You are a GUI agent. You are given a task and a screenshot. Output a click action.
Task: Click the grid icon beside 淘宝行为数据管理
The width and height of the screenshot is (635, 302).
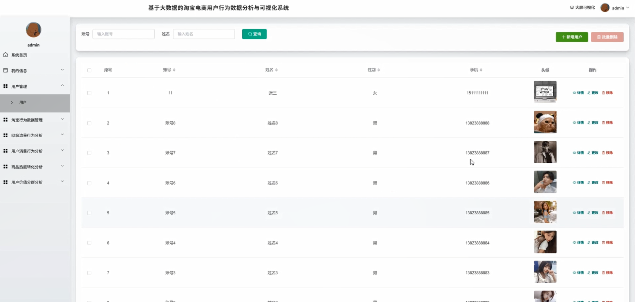5,120
